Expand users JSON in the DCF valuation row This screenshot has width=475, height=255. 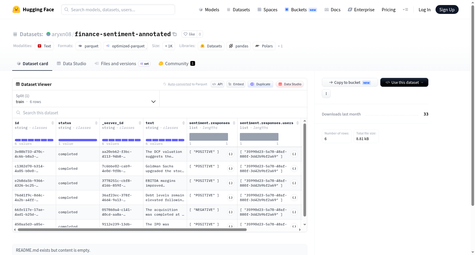(294, 154)
